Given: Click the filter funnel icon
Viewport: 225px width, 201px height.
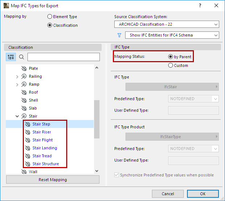Looking at the screenshot, I should point(119,35).
